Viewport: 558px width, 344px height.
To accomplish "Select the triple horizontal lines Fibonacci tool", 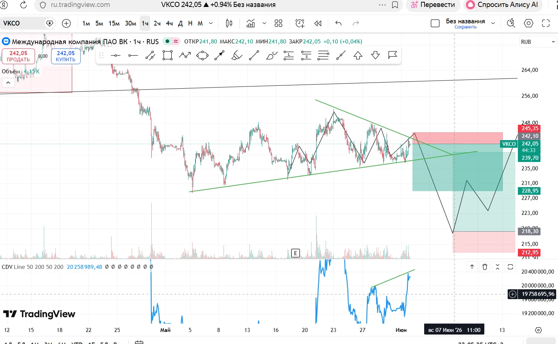I will pyautogui.click(x=323, y=55).
